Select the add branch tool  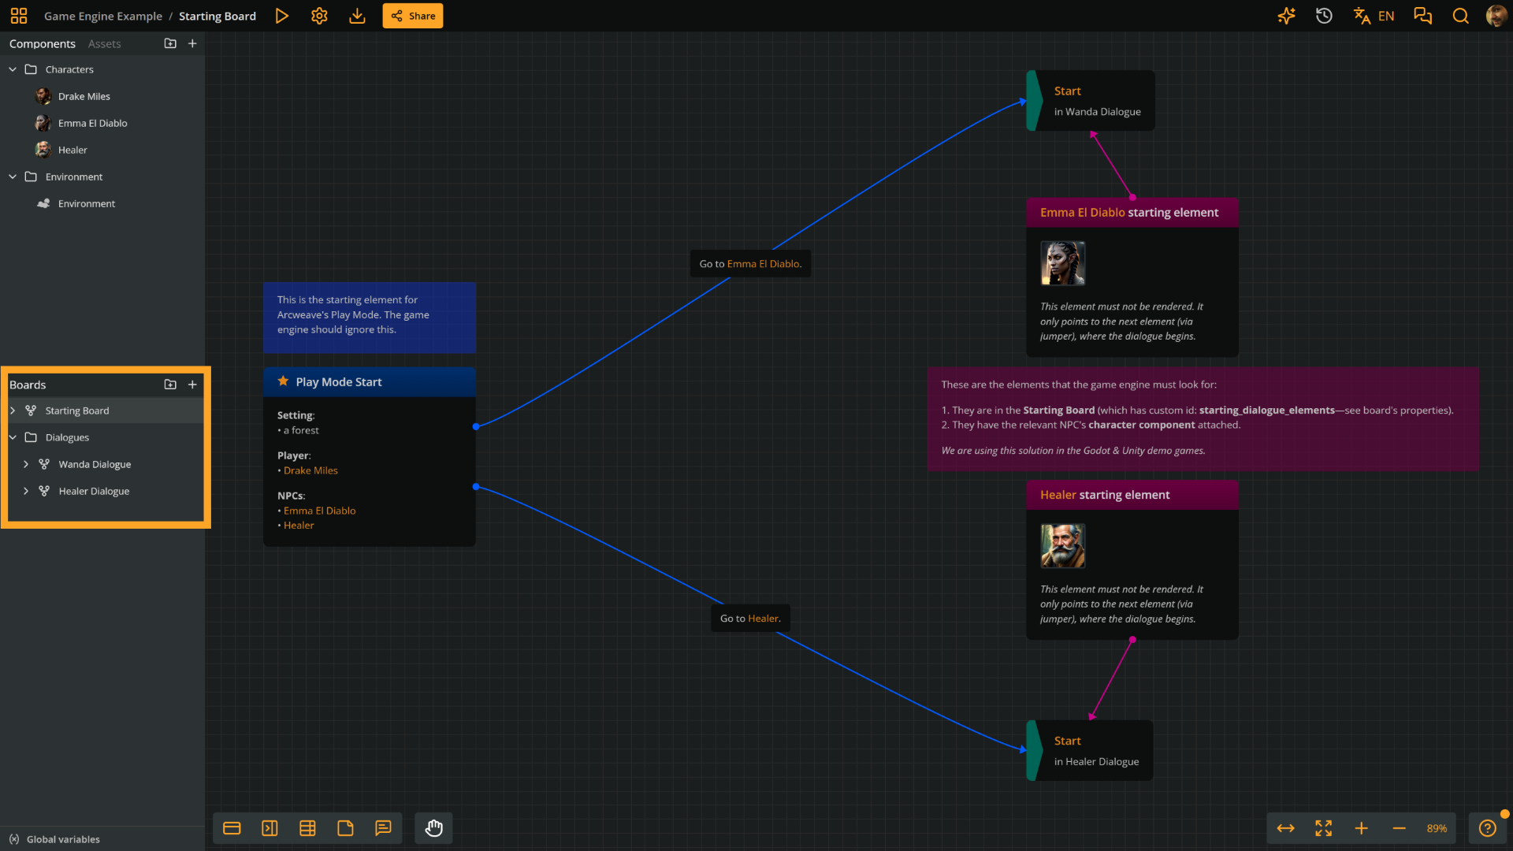tap(307, 828)
